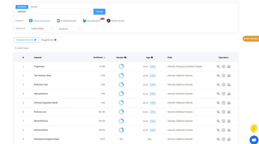Add Fragrances with the plus icon
The image size is (259, 144).
tap(224, 67)
